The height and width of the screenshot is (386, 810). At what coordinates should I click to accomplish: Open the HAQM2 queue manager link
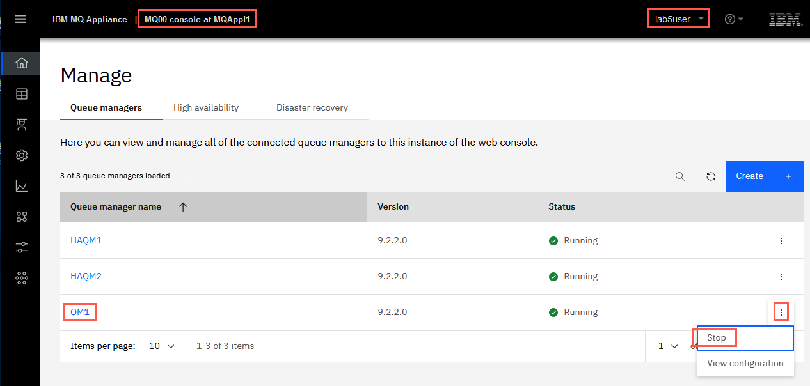(86, 277)
